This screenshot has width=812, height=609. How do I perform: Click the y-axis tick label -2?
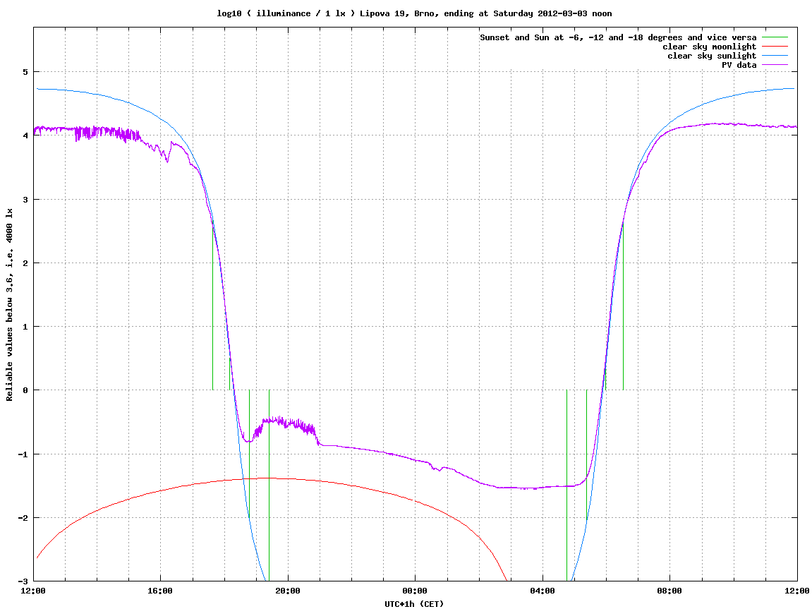(x=23, y=518)
